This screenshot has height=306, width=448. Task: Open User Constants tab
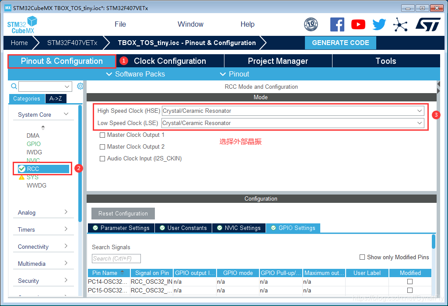pyautogui.click(x=183, y=228)
